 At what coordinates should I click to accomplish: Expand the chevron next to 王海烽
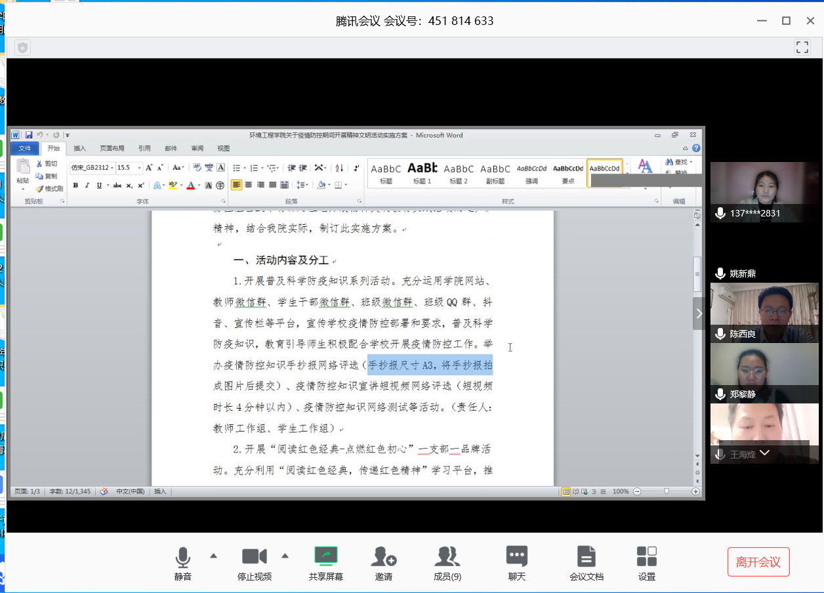click(764, 453)
